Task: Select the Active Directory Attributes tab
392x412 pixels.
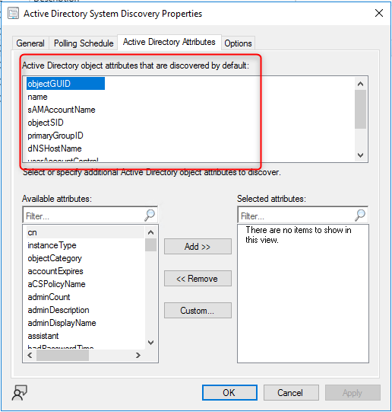Action: [x=169, y=42]
